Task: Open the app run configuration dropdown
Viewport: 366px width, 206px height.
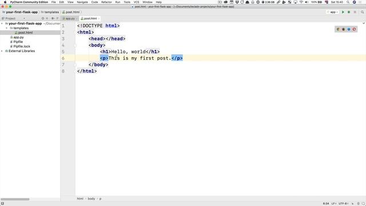Action: [333, 12]
